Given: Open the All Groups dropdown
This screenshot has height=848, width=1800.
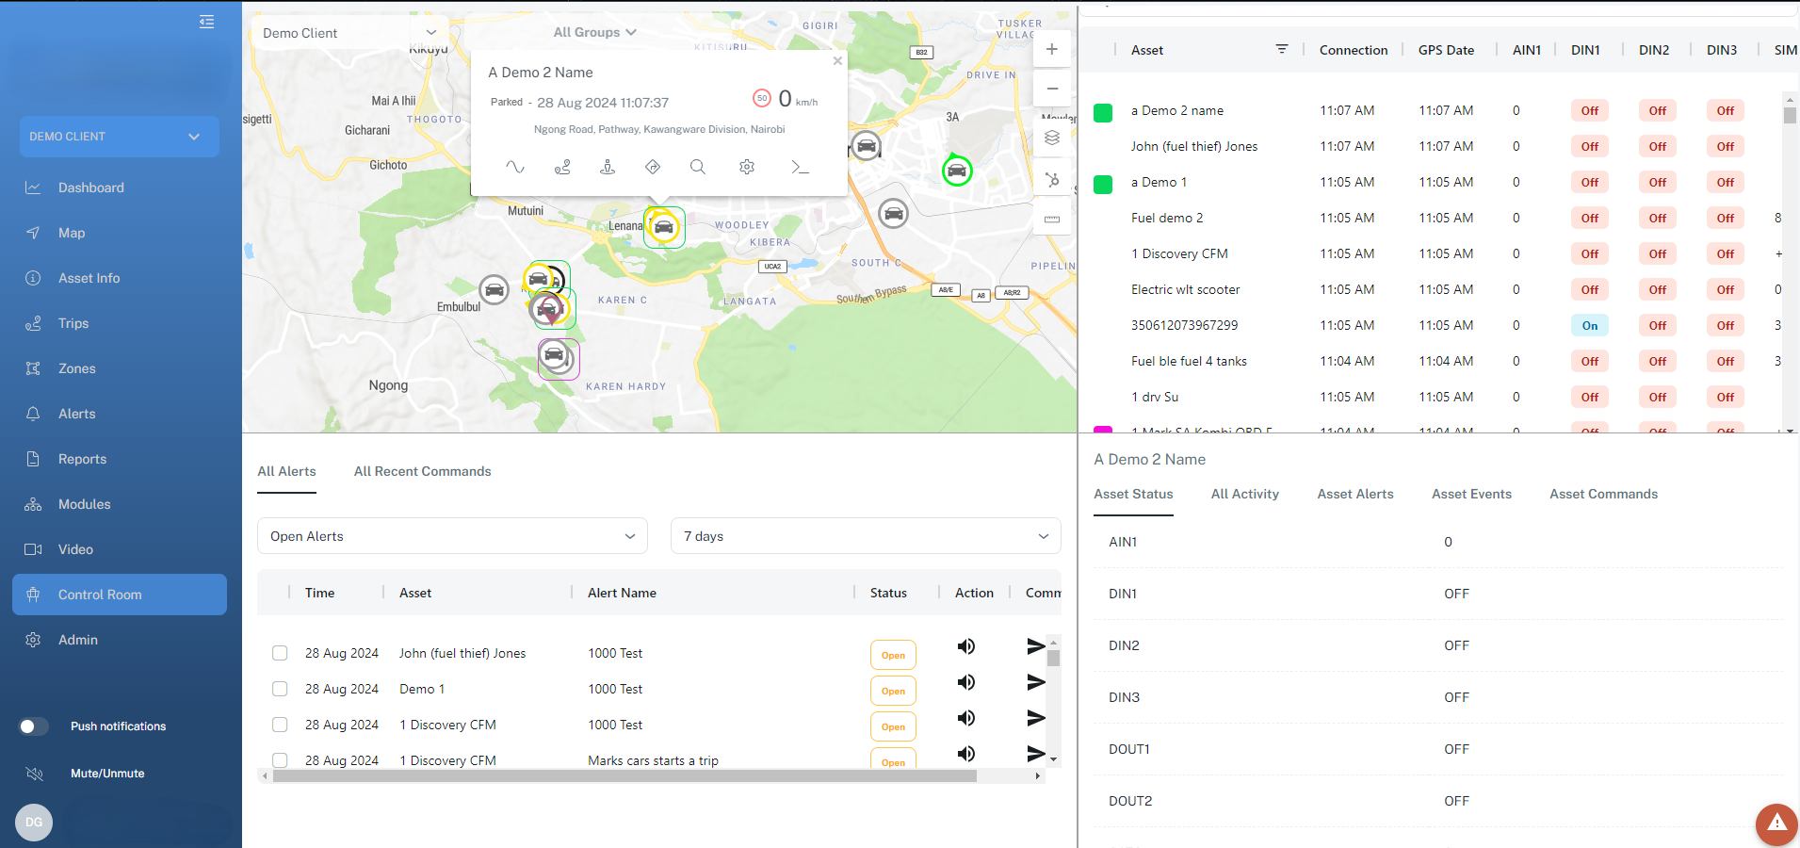Looking at the screenshot, I should [594, 32].
